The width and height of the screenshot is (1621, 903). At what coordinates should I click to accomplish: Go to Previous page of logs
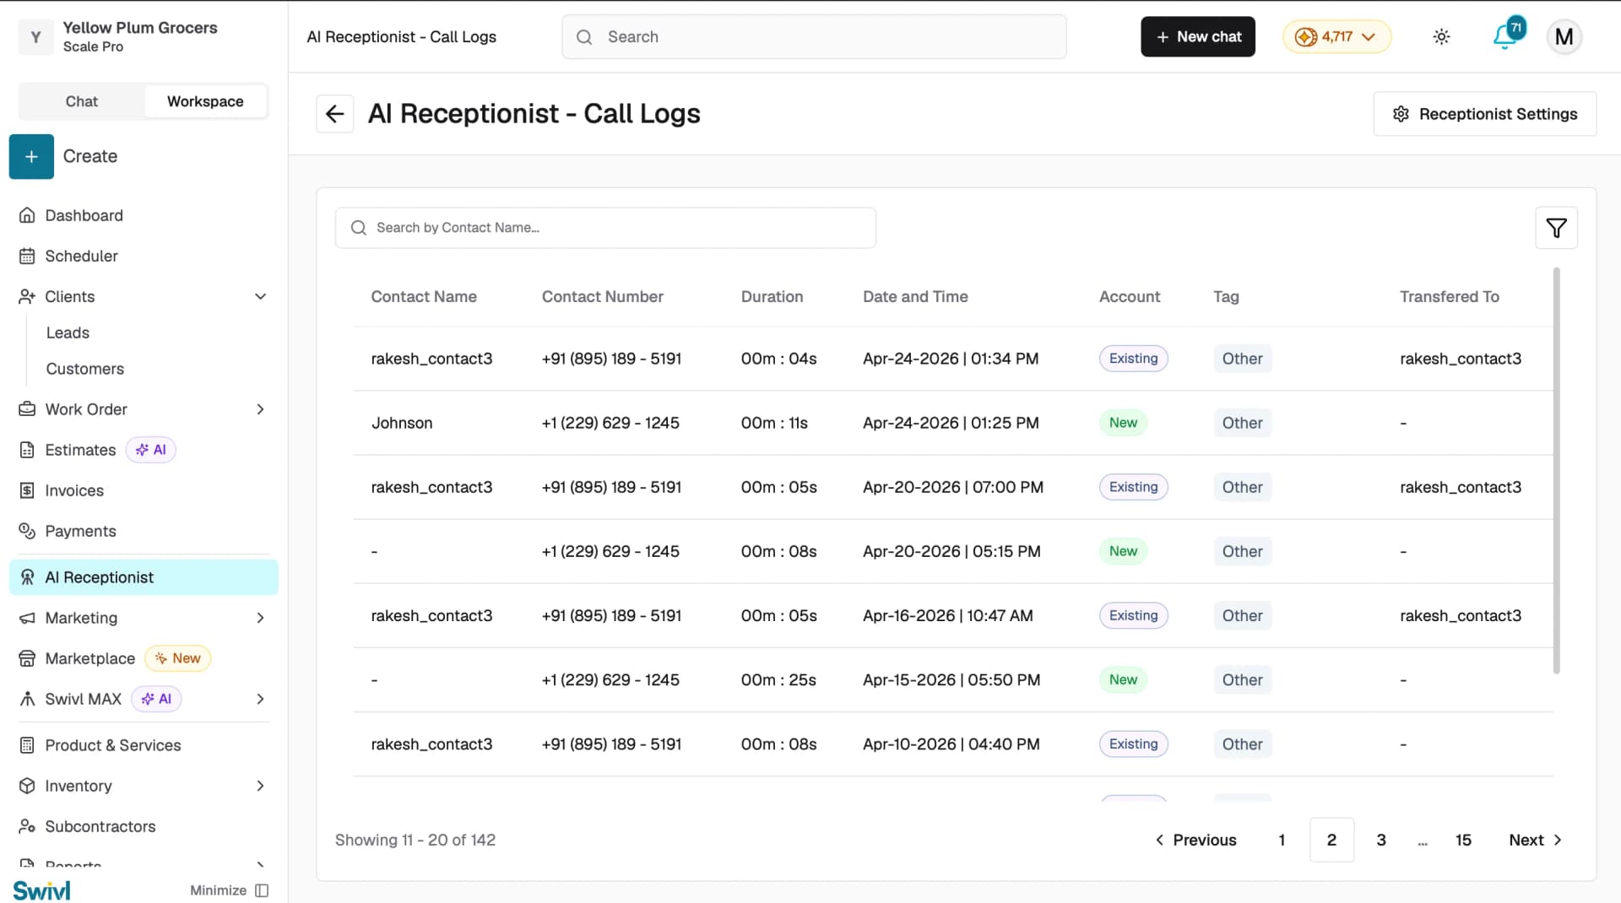coord(1195,840)
